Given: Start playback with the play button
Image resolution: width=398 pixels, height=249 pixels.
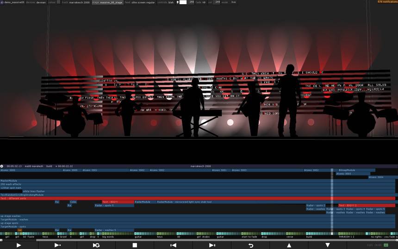Looking at the screenshot, I should [19, 245].
